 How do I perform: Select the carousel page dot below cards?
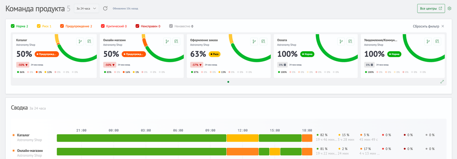(228, 82)
